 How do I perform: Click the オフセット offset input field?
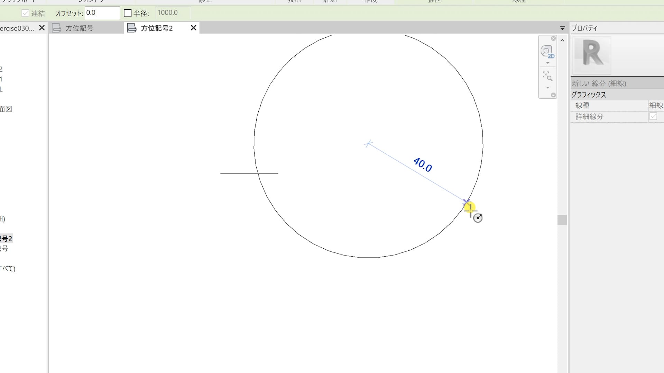102,13
